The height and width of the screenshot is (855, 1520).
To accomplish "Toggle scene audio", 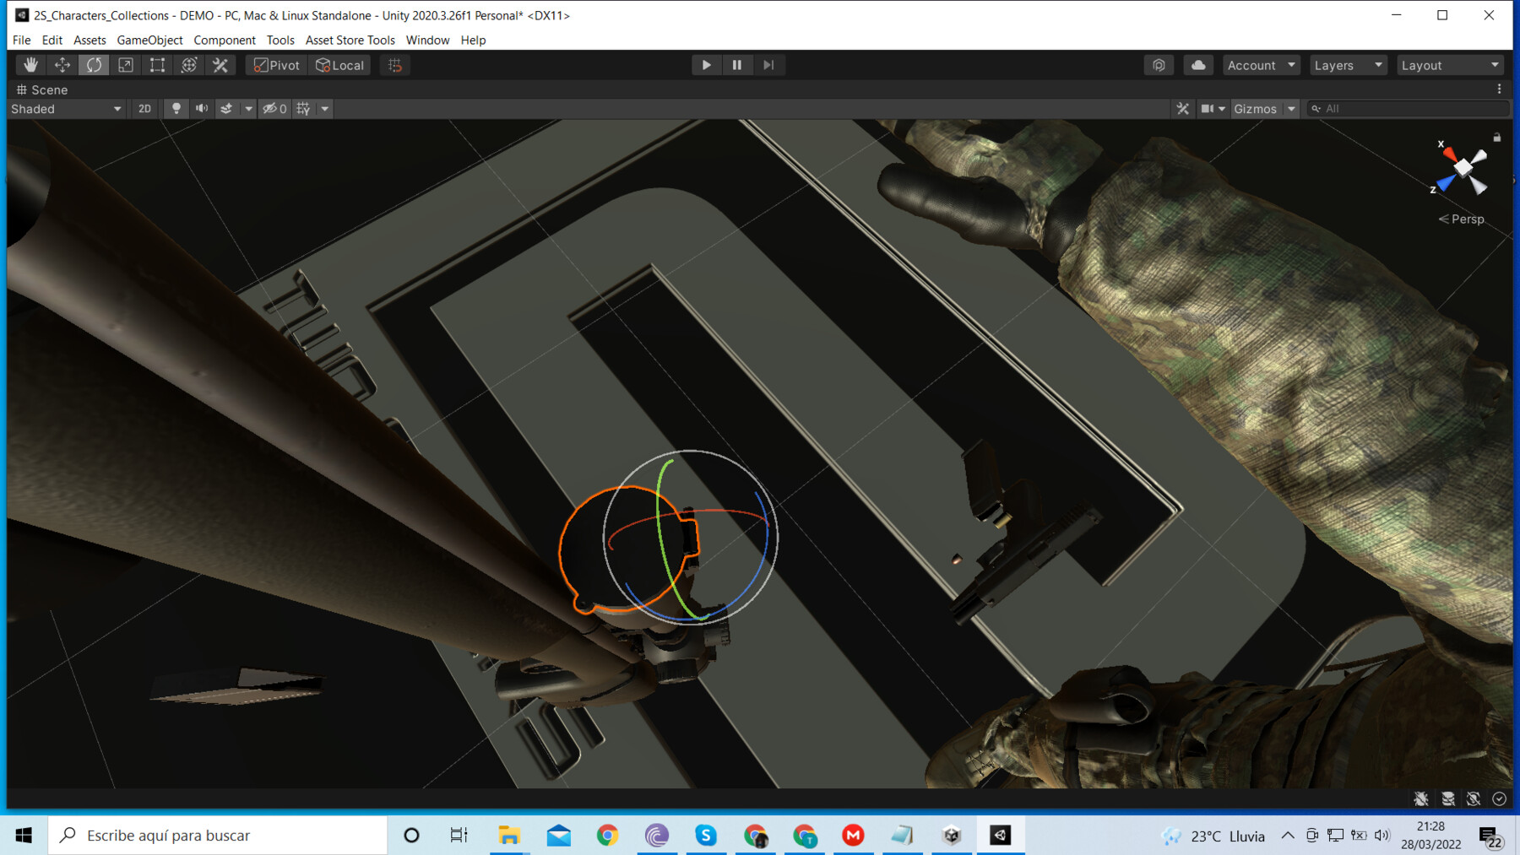I will [202, 109].
